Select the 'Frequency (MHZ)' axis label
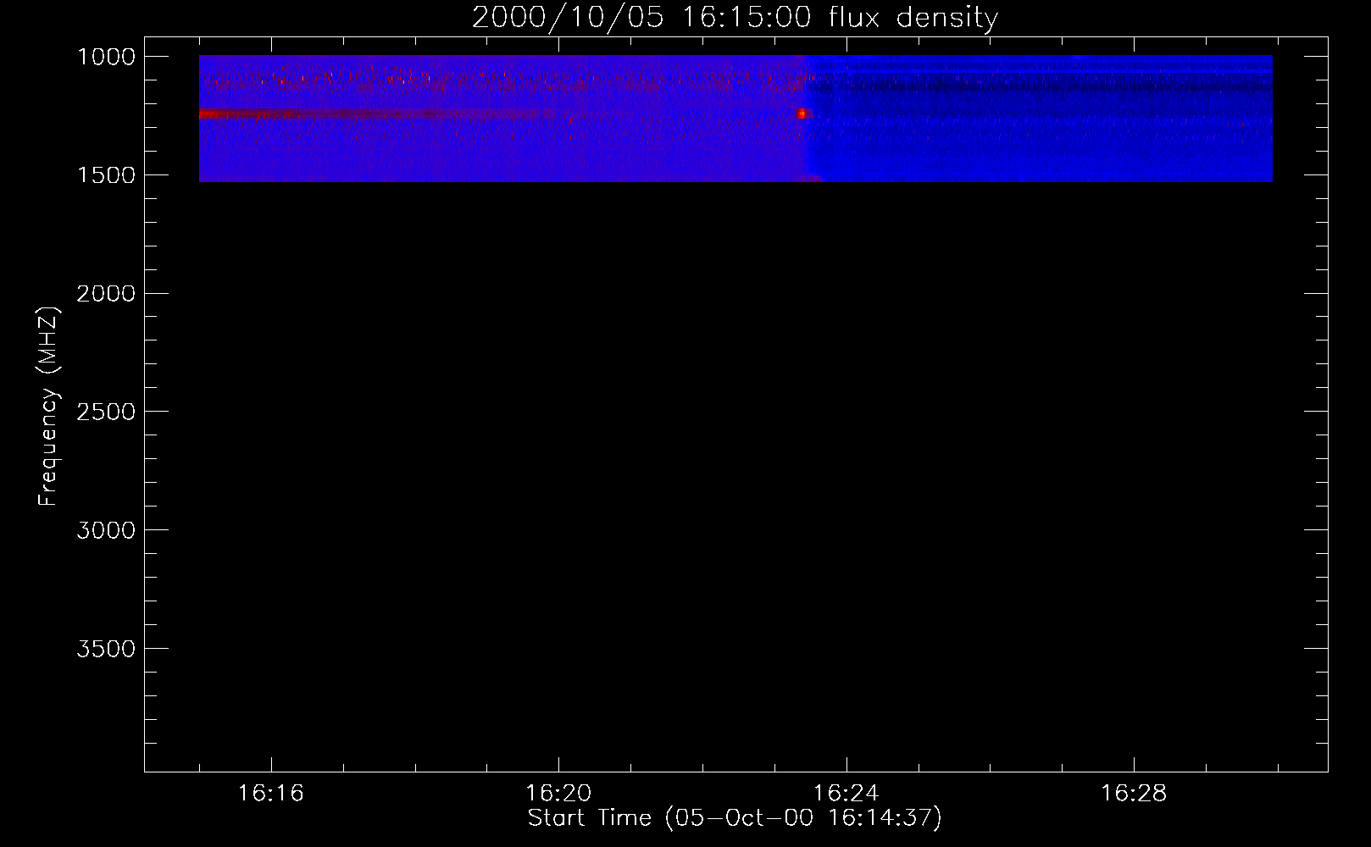This screenshot has height=847, width=1371. pos(48,406)
